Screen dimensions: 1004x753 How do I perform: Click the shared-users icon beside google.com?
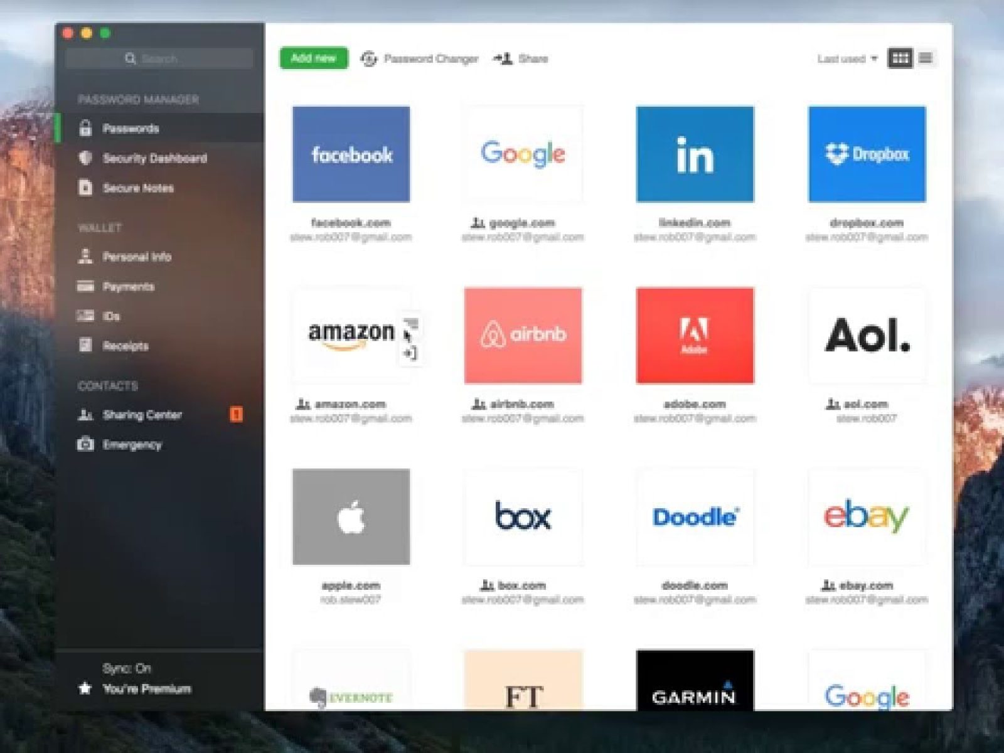point(478,223)
